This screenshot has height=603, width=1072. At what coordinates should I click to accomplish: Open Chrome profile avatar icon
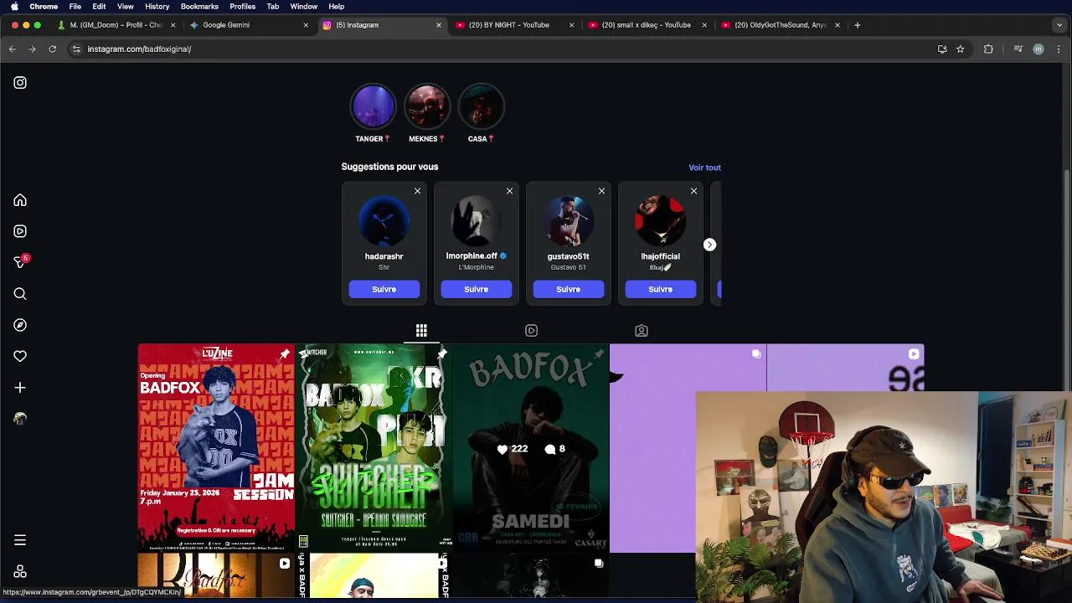click(1038, 49)
